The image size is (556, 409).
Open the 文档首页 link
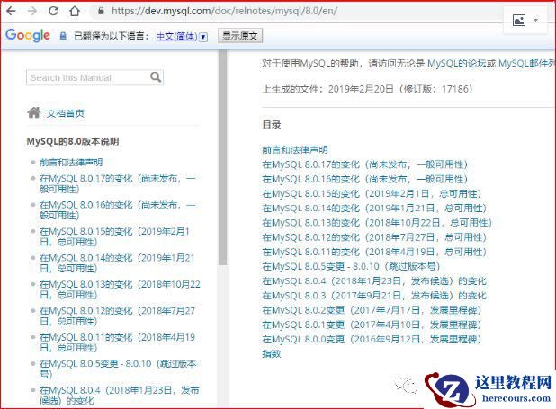pyautogui.click(x=66, y=113)
